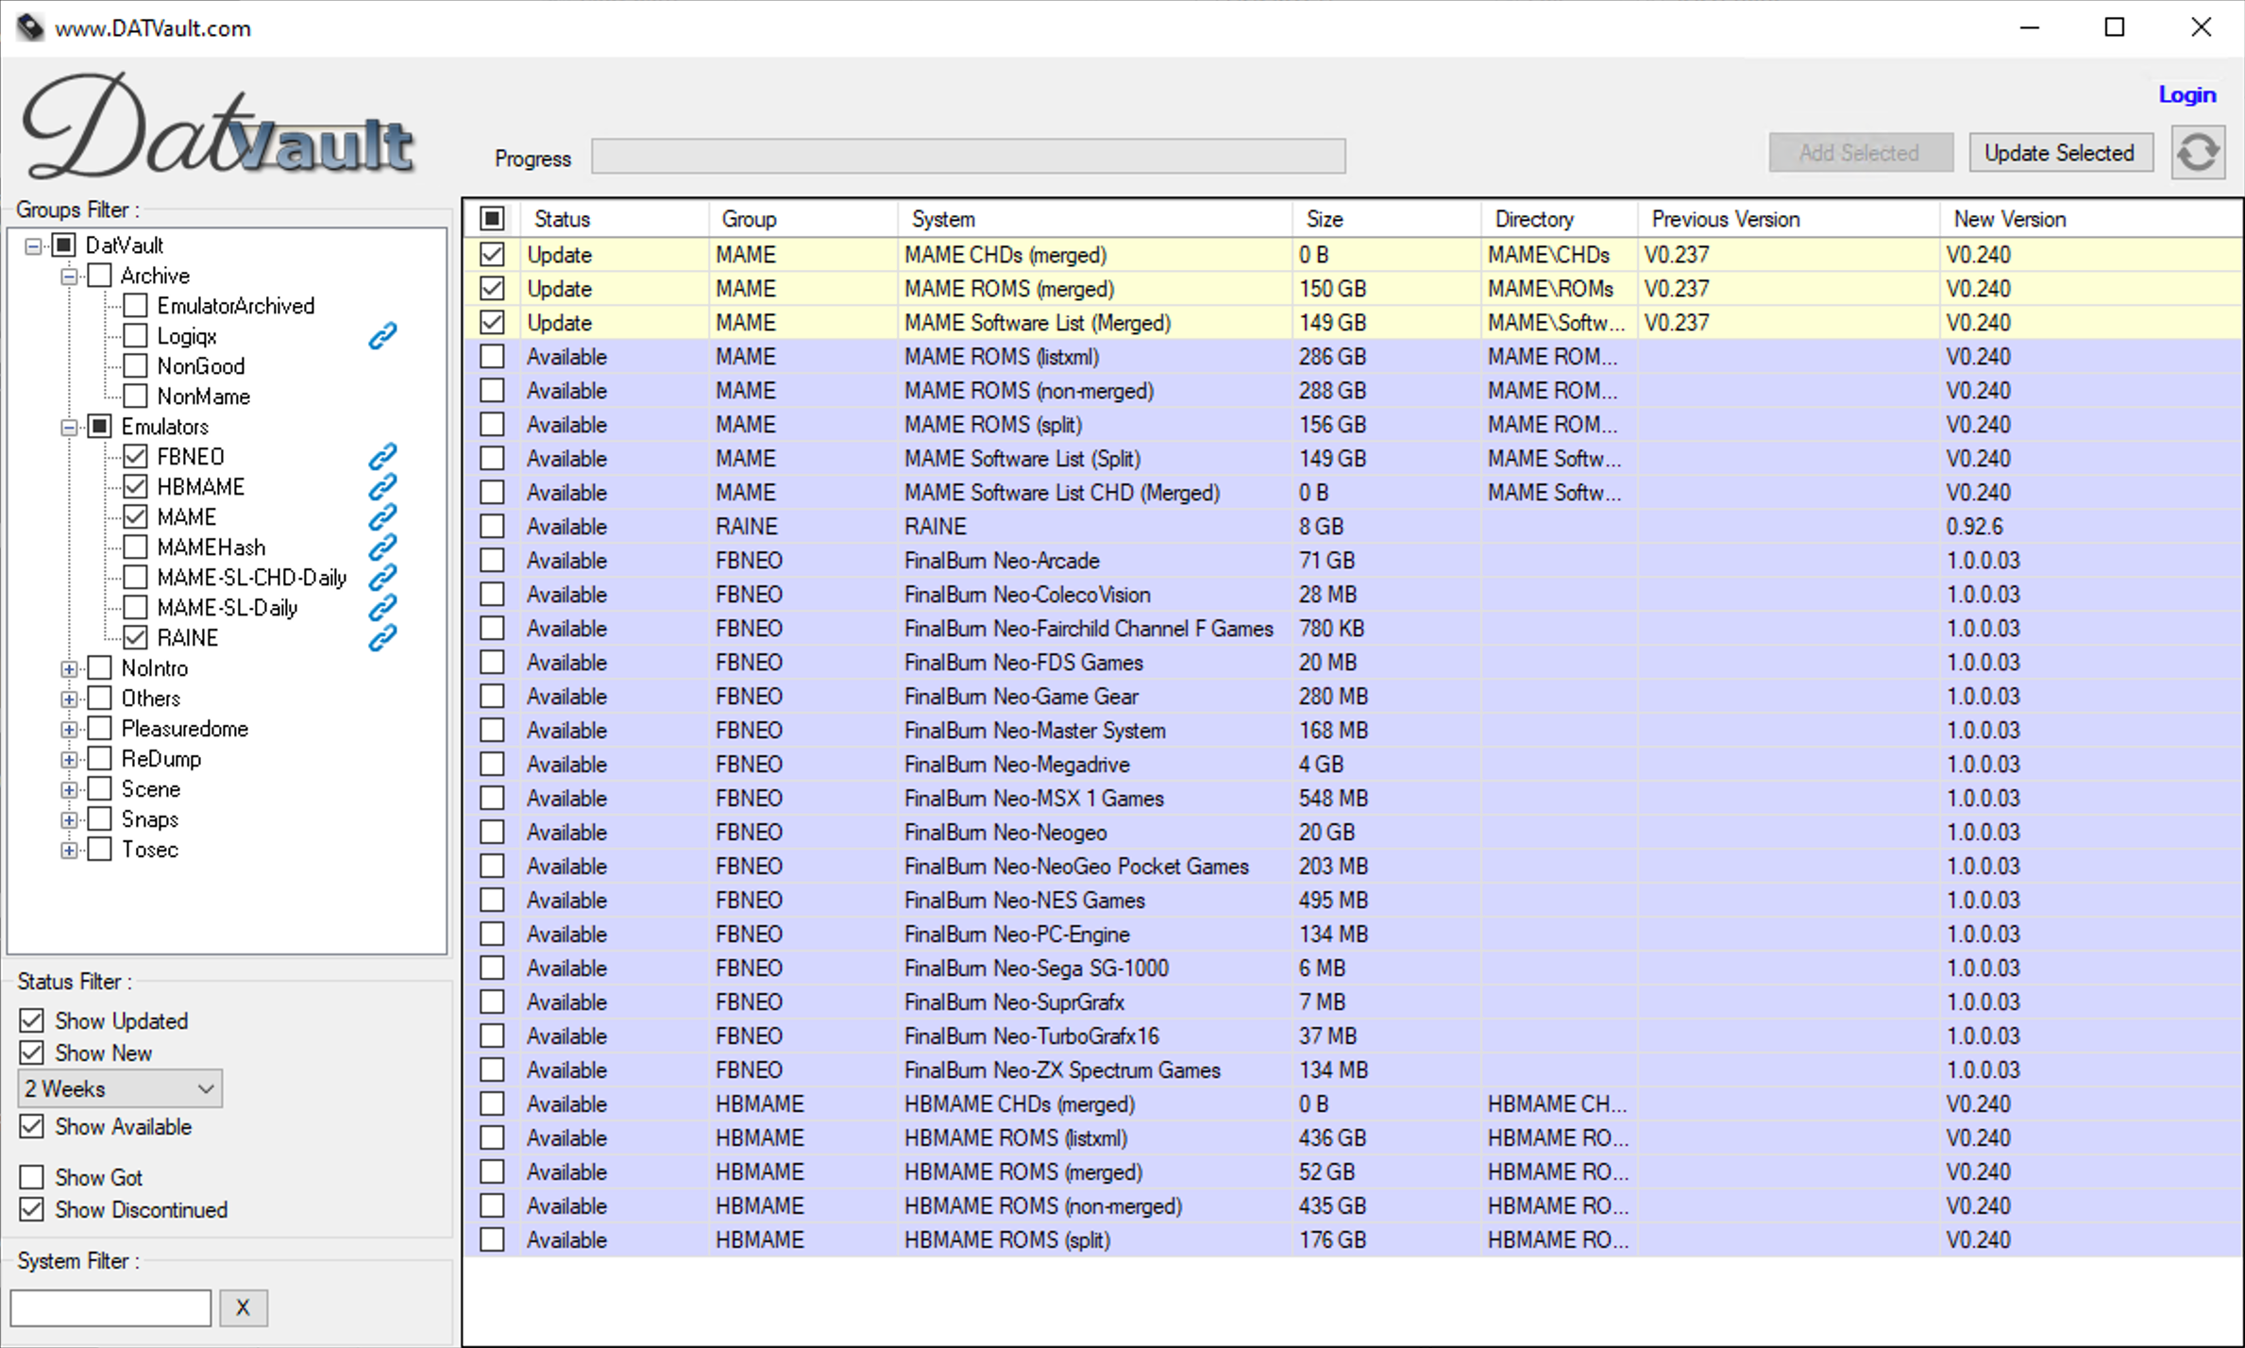
Task: Sort by Group column header
Action: [x=802, y=219]
